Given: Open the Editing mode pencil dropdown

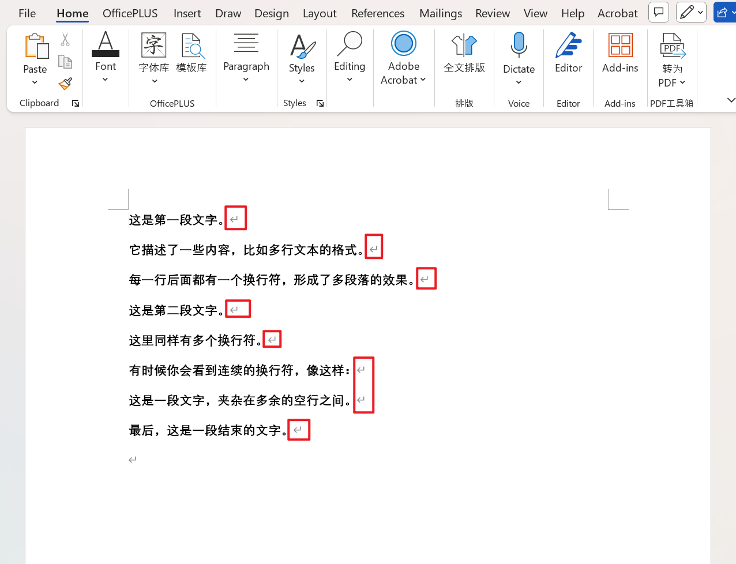Looking at the screenshot, I should click(691, 12).
